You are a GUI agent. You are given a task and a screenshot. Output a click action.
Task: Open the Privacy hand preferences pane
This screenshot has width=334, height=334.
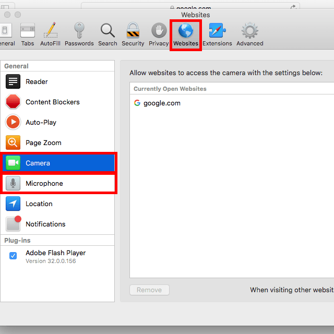(x=159, y=34)
